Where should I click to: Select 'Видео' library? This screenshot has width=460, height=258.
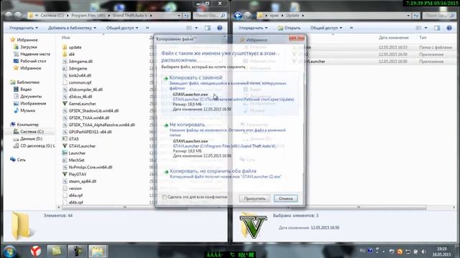click(x=26, y=89)
